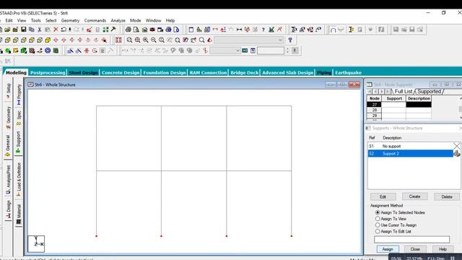
Task: Switch to Concrete Design tab
Action: (x=121, y=72)
